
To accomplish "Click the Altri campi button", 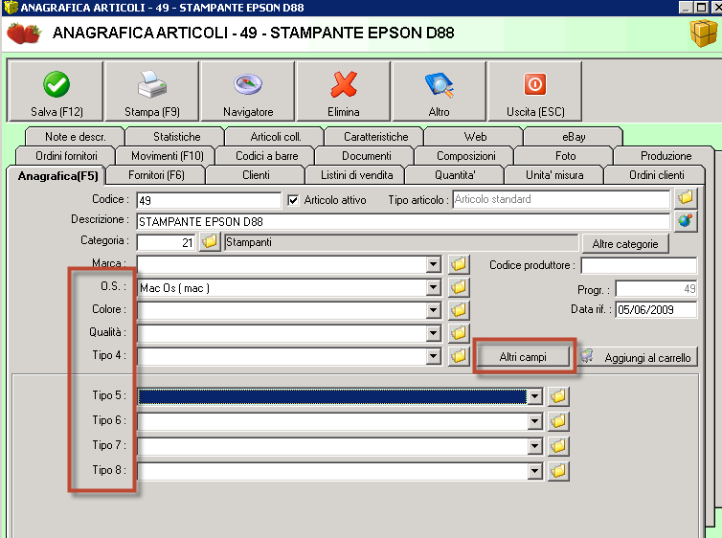I will tap(523, 357).
